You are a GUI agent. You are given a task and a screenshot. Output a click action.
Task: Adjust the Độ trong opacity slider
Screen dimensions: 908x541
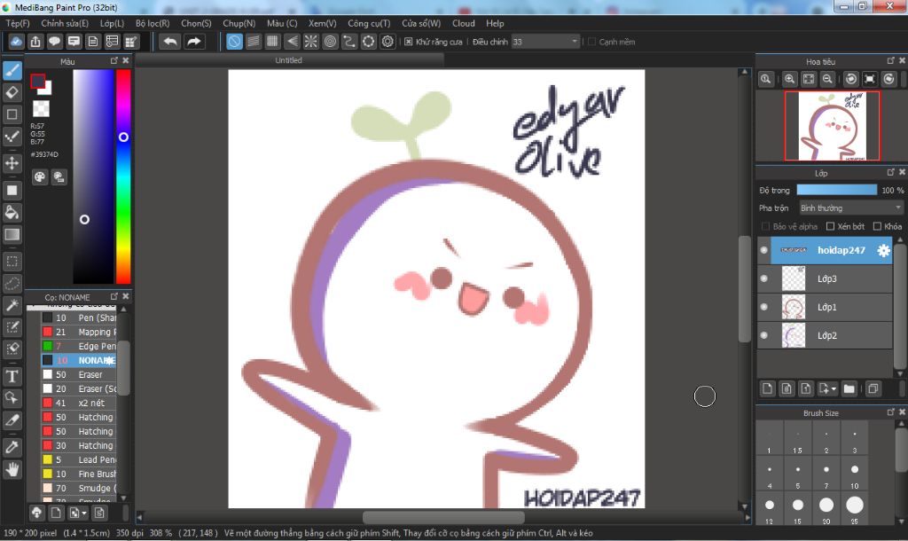point(837,190)
